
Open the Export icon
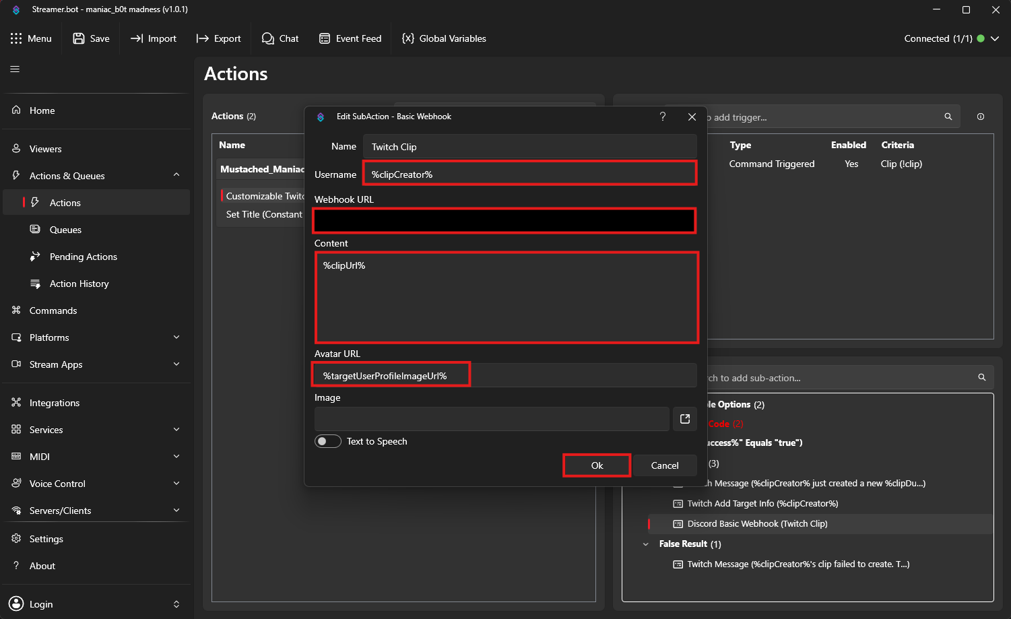201,38
